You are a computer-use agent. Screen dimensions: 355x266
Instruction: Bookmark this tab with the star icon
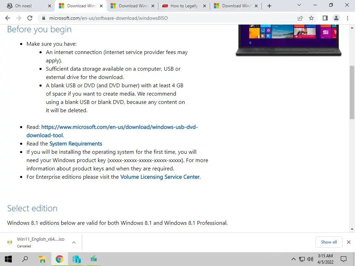pyautogui.click(x=311, y=18)
